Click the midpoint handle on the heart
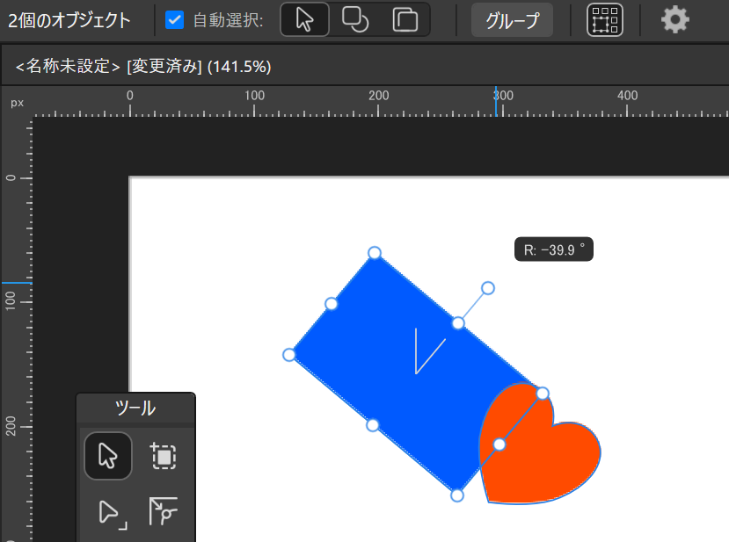The width and height of the screenshot is (729, 542). 499,445
